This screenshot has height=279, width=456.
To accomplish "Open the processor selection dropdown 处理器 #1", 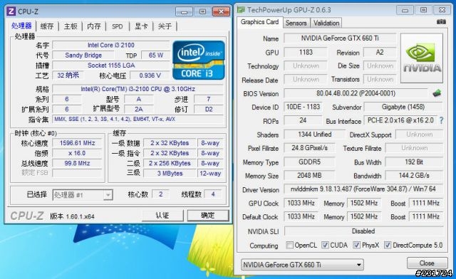I will (83, 195).
